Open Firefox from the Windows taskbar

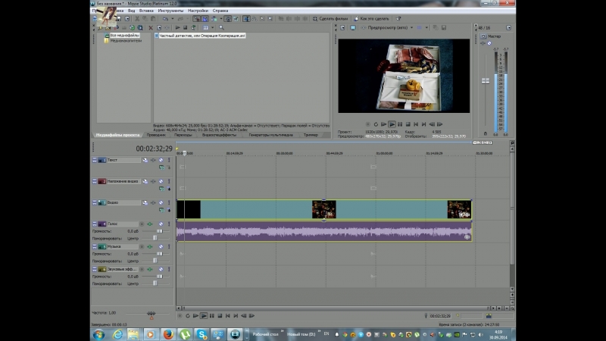tap(168, 333)
